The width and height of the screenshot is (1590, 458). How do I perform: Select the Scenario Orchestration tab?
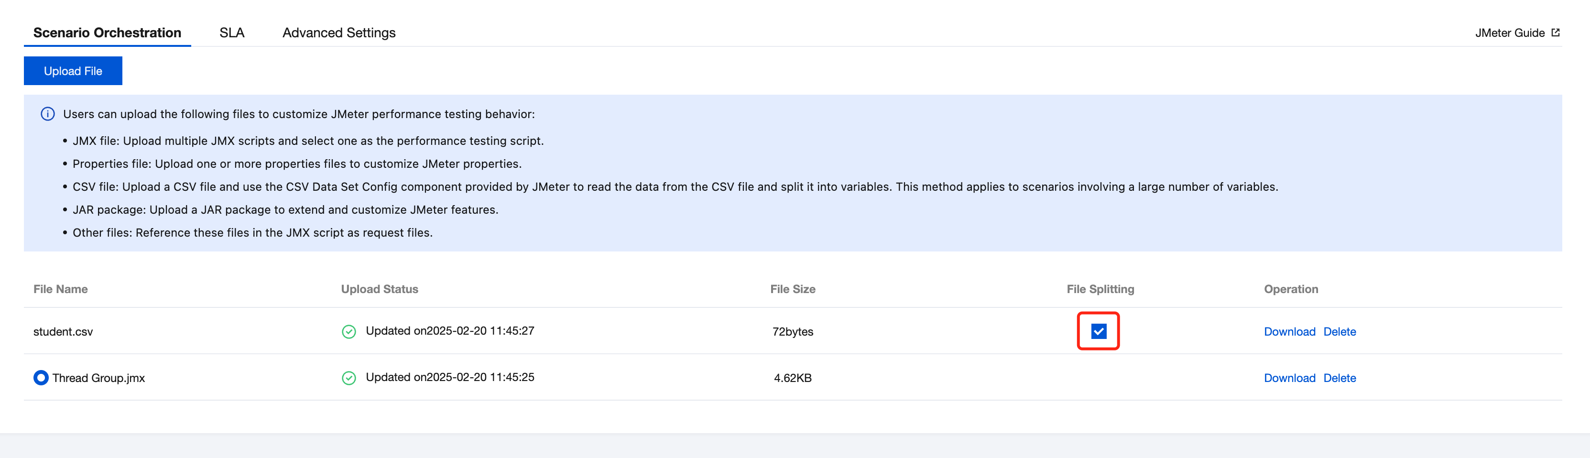point(108,33)
